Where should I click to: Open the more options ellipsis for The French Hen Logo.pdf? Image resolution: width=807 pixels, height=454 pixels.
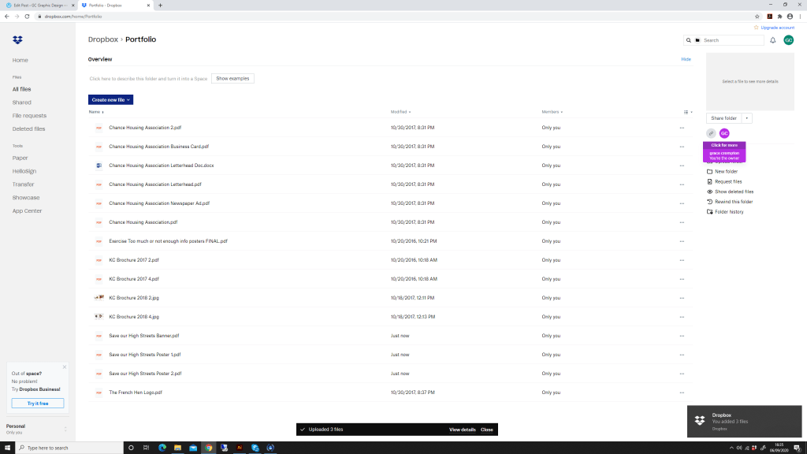click(682, 393)
